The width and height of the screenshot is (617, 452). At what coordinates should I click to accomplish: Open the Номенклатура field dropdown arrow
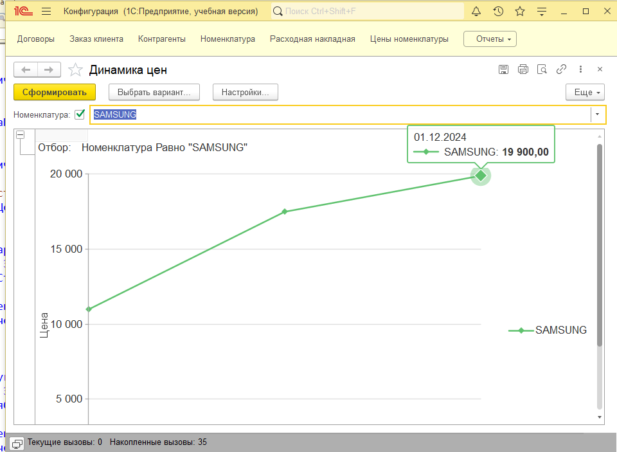coord(597,114)
